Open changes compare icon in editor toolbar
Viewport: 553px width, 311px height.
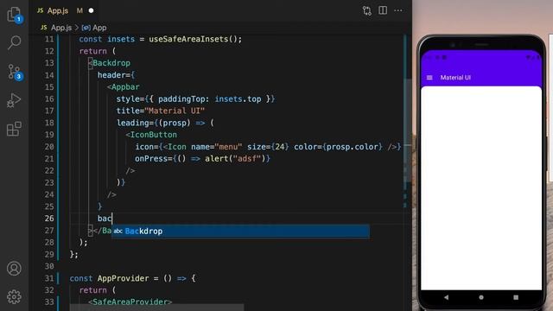pyautogui.click(x=366, y=10)
